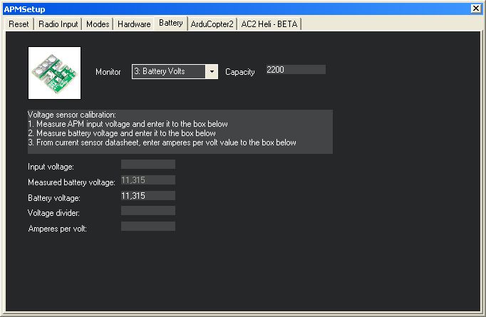
Task: Click the Measured battery voltage field
Action: coord(148,180)
